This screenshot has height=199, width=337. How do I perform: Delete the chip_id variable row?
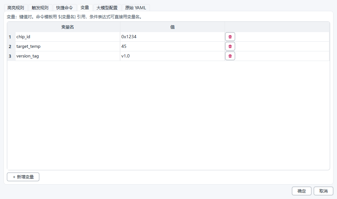230,37
